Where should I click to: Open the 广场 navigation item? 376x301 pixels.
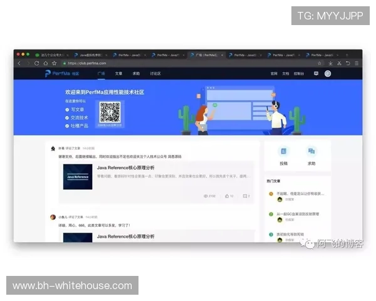pos(101,73)
